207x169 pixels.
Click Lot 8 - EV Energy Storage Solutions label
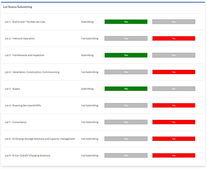40,139
